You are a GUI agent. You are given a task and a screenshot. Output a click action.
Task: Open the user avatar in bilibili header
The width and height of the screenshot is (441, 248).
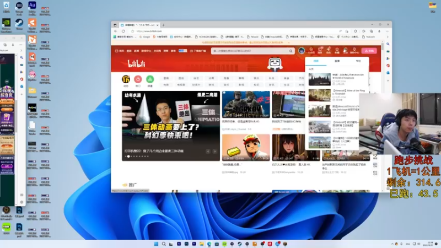302,51
